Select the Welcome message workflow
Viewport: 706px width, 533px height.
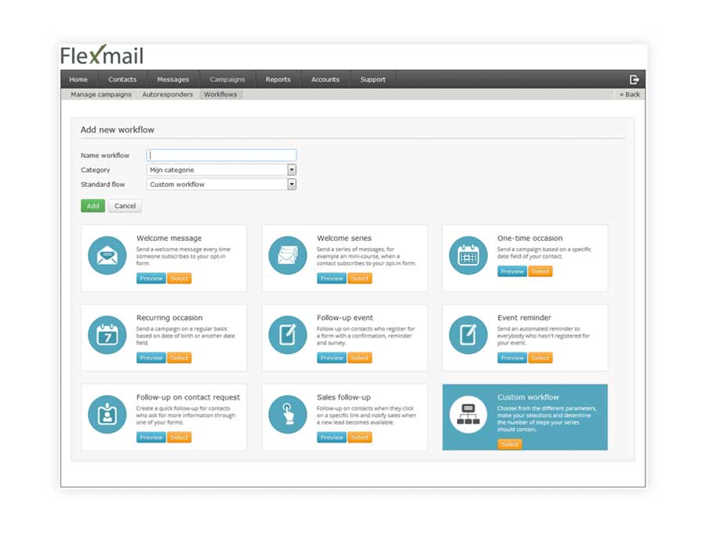click(x=179, y=279)
